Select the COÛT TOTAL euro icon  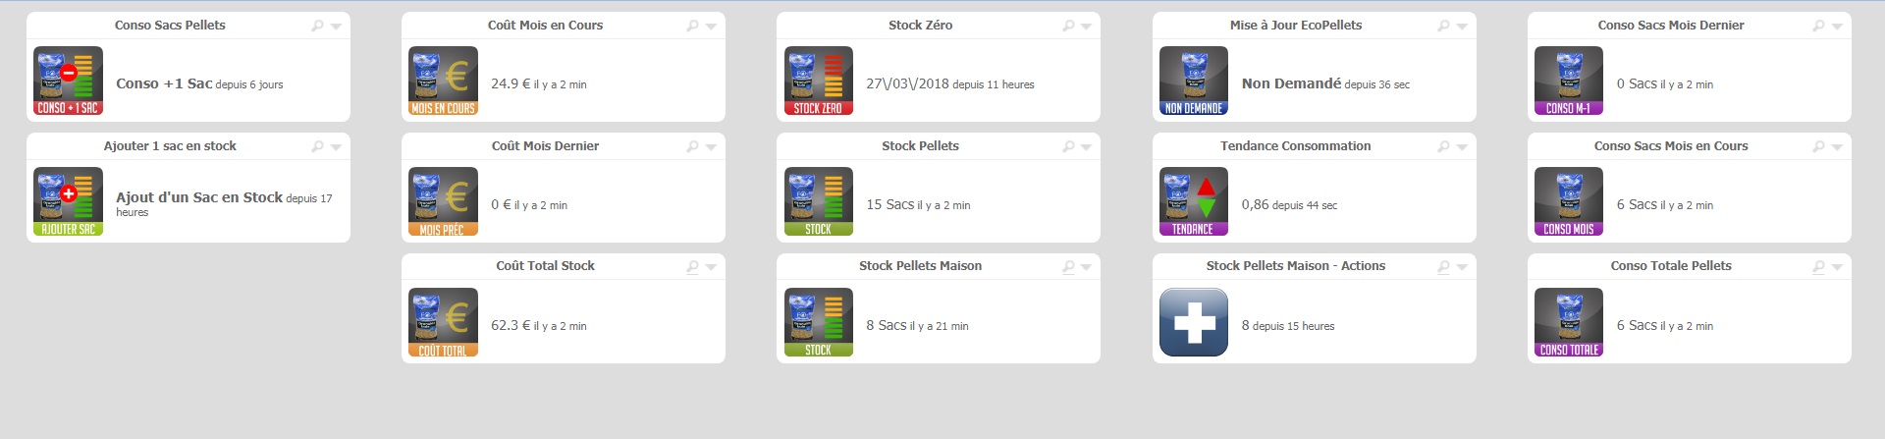click(x=444, y=322)
